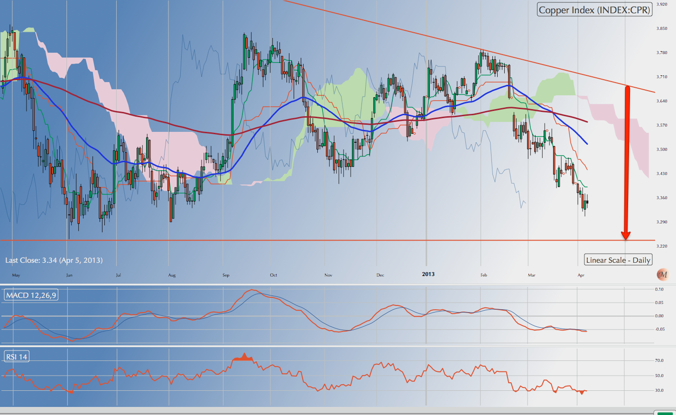
Task: Click the -0.05 value on MACD axis
Action: tap(659, 329)
